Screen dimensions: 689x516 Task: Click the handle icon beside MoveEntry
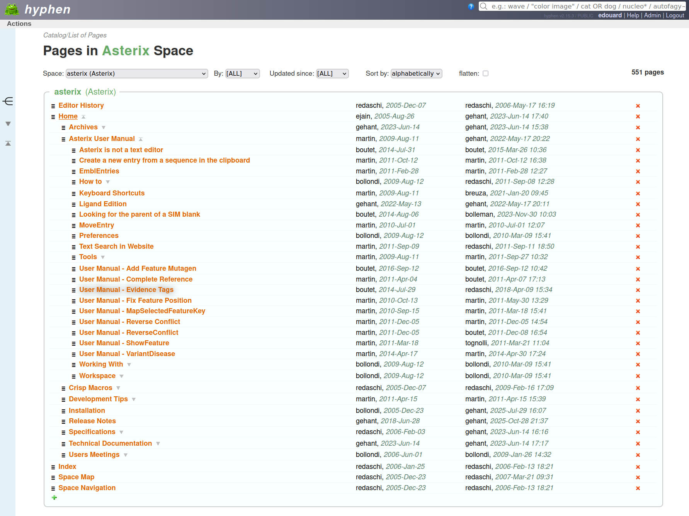click(x=74, y=226)
